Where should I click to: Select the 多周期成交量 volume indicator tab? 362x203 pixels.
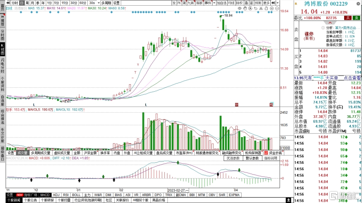(41, 153)
